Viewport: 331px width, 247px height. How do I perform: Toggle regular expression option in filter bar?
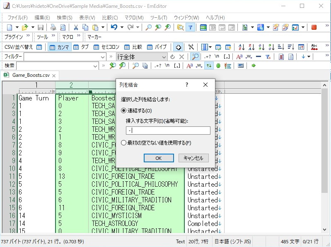pyautogui.click(x=208, y=57)
